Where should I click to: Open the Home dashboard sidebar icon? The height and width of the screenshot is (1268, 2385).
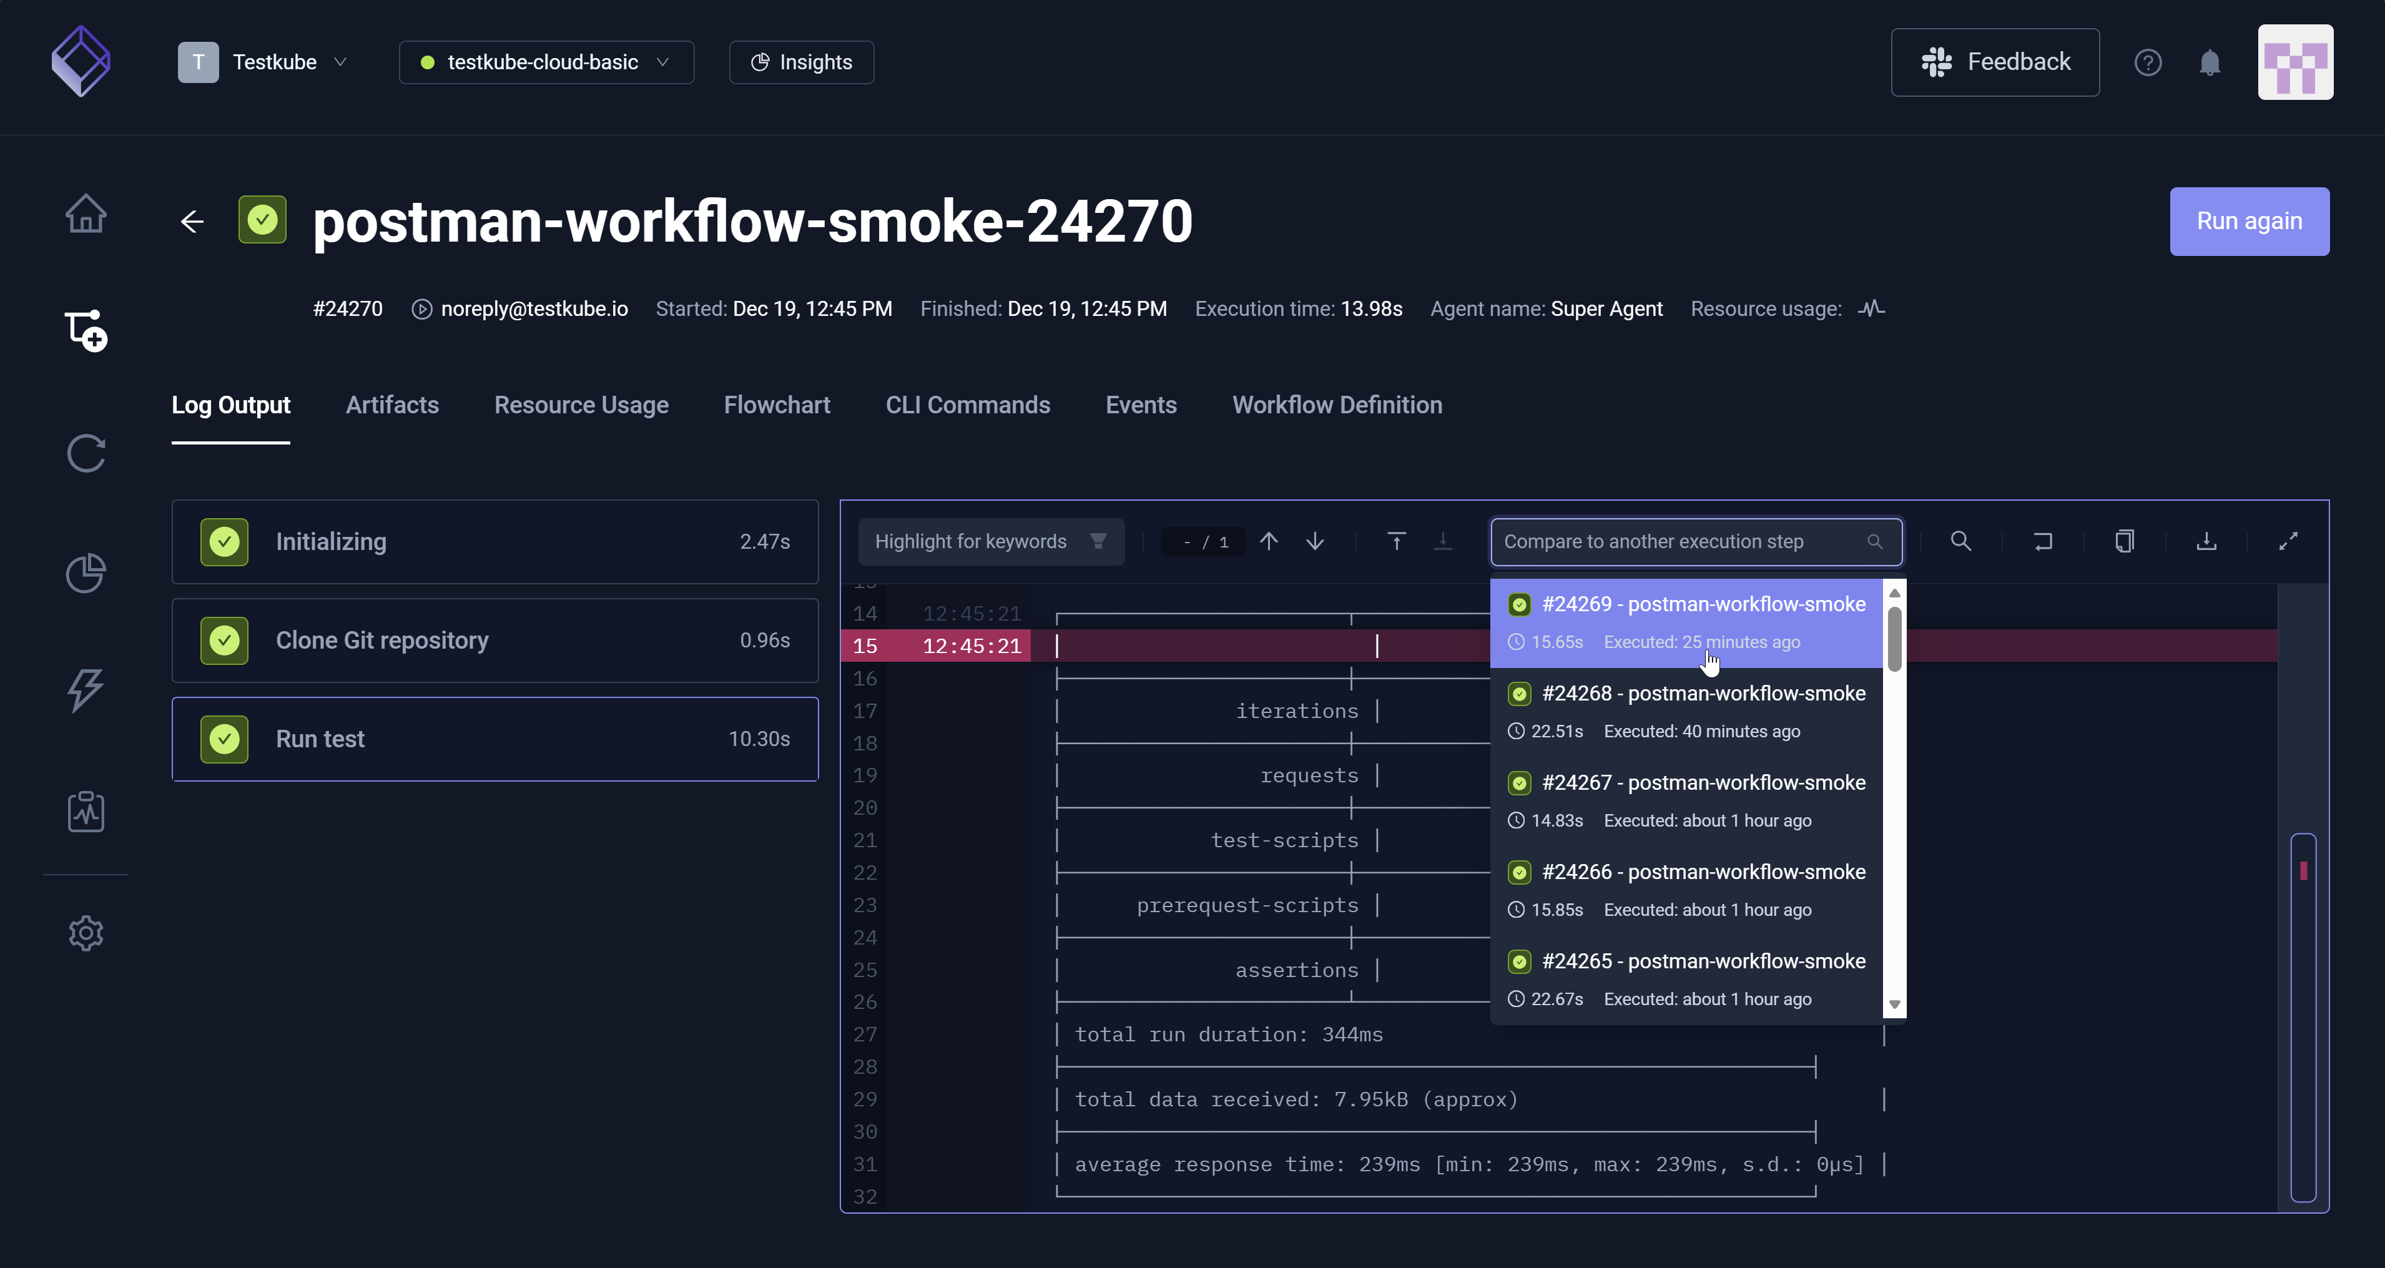[x=86, y=214]
